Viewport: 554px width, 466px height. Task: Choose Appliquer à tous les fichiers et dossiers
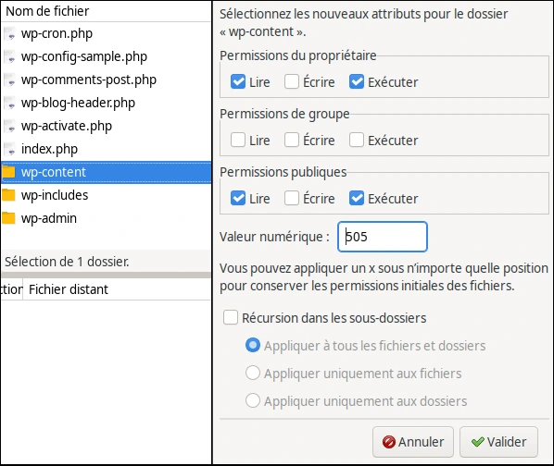(x=253, y=346)
